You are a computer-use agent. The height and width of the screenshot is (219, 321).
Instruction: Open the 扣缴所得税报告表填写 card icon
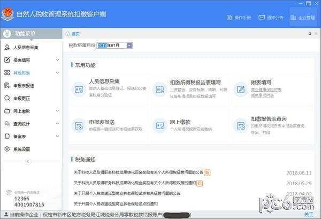tap(159, 89)
